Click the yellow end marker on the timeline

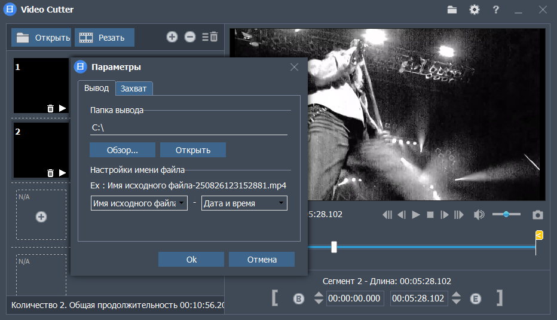(x=539, y=235)
